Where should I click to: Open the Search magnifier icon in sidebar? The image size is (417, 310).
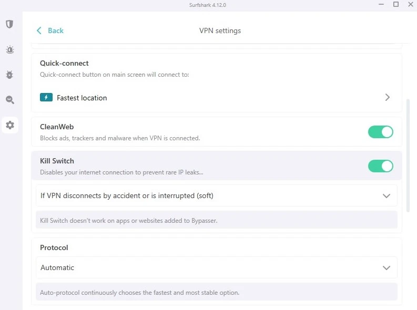click(9, 100)
